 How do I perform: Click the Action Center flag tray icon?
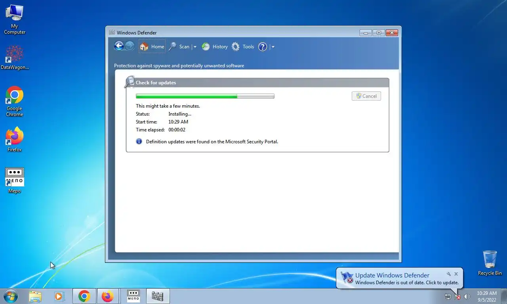tap(457, 296)
